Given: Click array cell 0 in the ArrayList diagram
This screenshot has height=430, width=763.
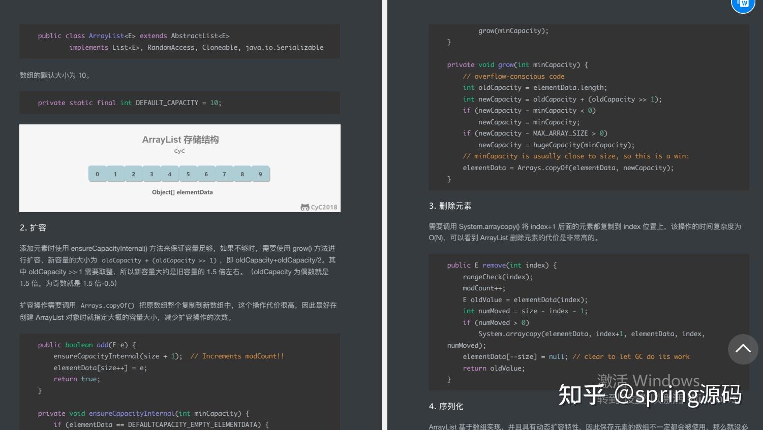Looking at the screenshot, I should click(x=97, y=174).
